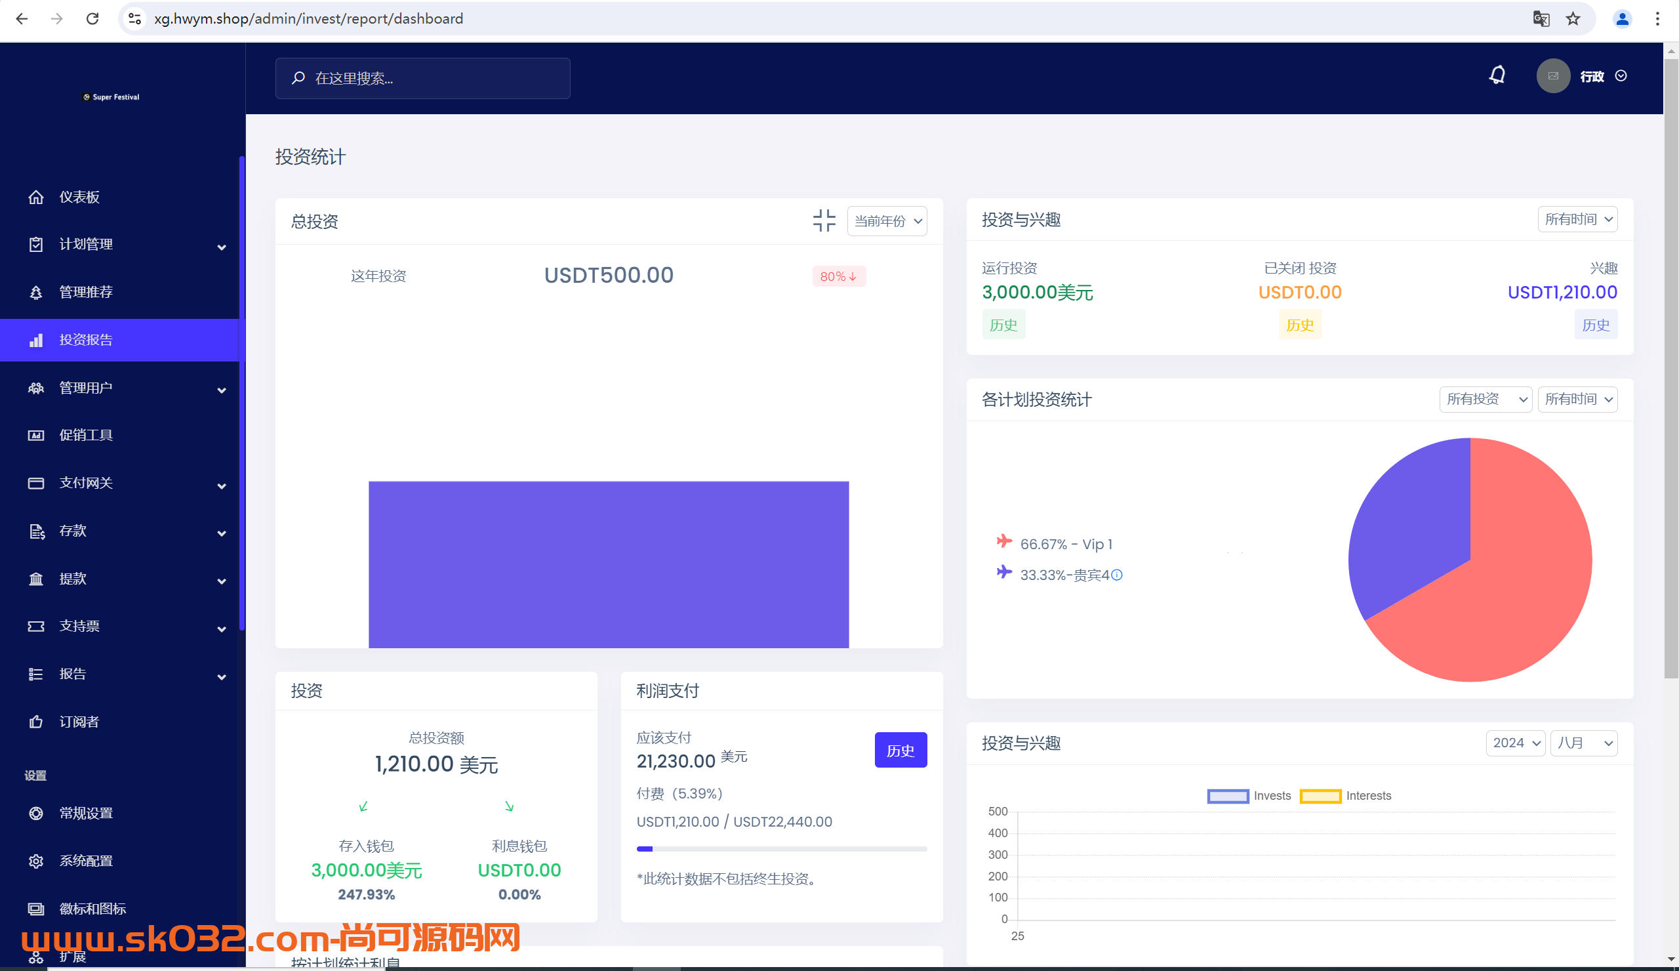Open the 所有时间 dropdown in top 投资与兴趣 card
The width and height of the screenshot is (1679, 971).
click(x=1578, y=219)
